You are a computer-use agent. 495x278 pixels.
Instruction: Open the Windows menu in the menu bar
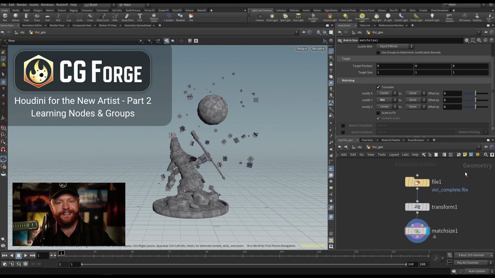pyautogui.click(x=47, y=5)
